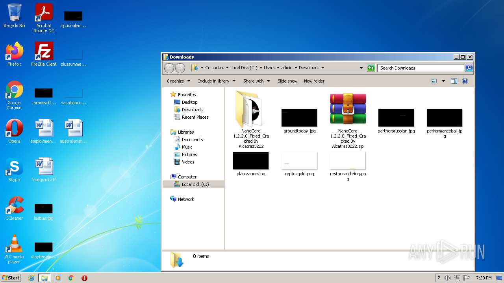504x283 pixels.
Task: Select freegrant.rtf document on desktop
Action: (44, 170)
